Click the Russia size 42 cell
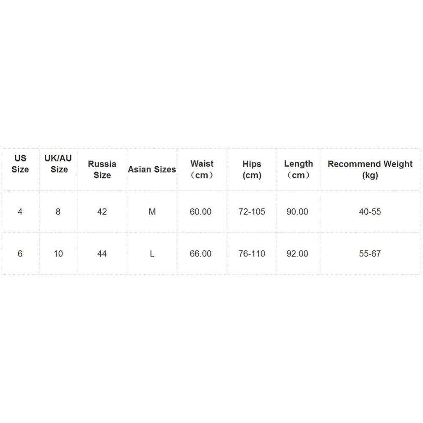 102,211
